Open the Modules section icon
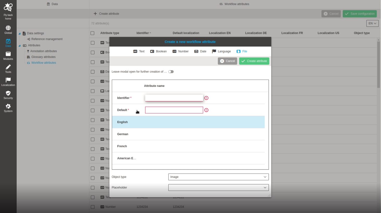 coord(8,54)
